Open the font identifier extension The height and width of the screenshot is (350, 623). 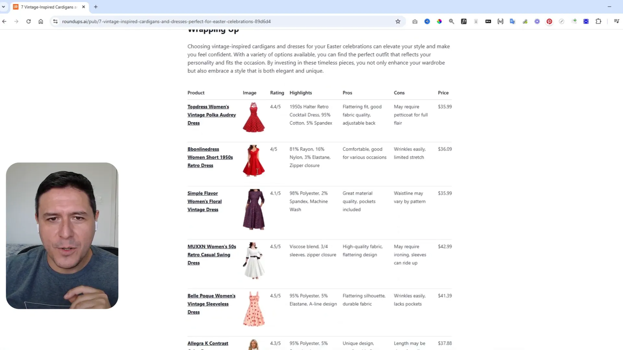(x=464, y=21)
